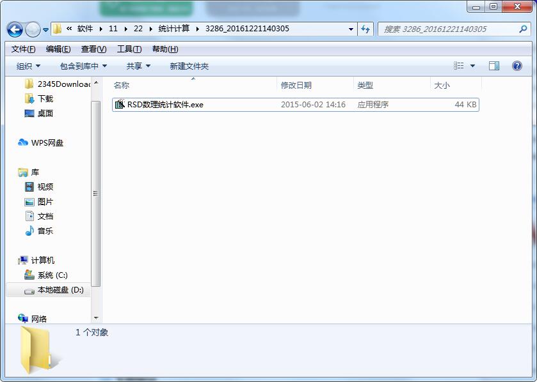Sort by the 类型 column header
Screen dimensions: 537x382
coord(392,85)
